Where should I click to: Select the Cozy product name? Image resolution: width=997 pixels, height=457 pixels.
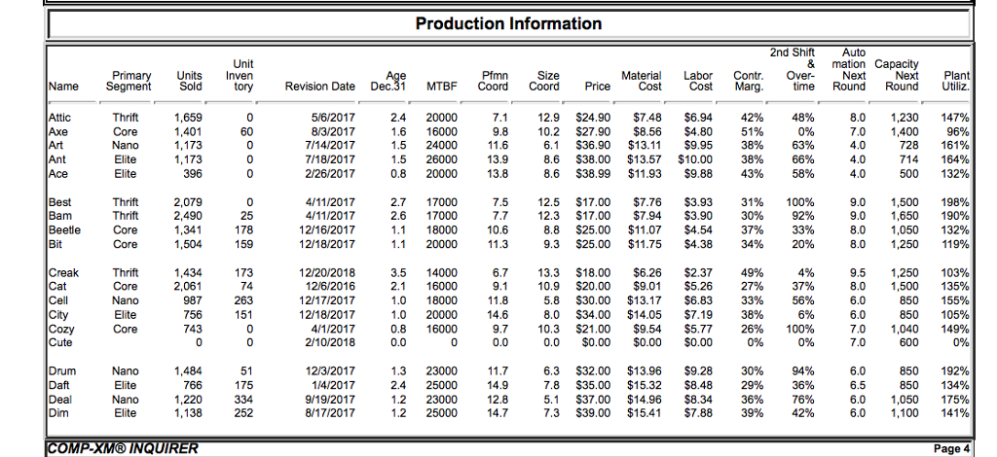[x=61, y=330]
